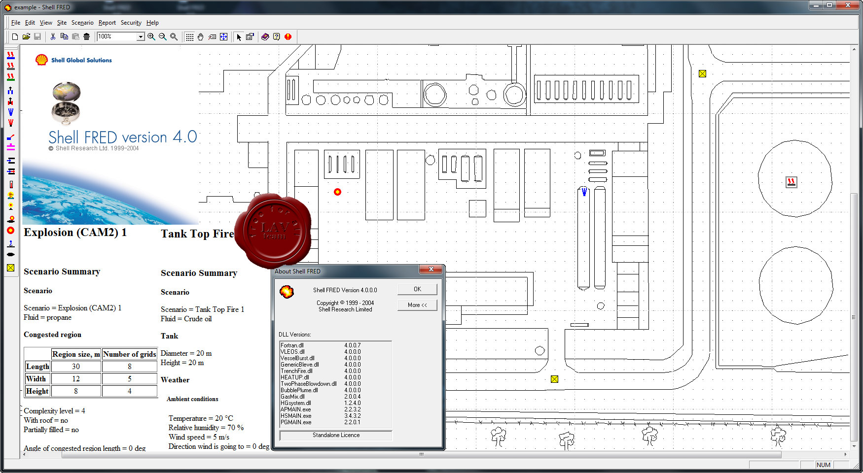Viewport: 863px width, 473px height.
Task: Click the vertical scrollbar up arrow
Action: [x=854, y=49]
